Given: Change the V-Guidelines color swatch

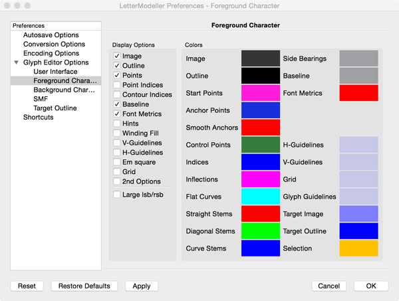Looking at the screenshot, I should tap(359, 162).
